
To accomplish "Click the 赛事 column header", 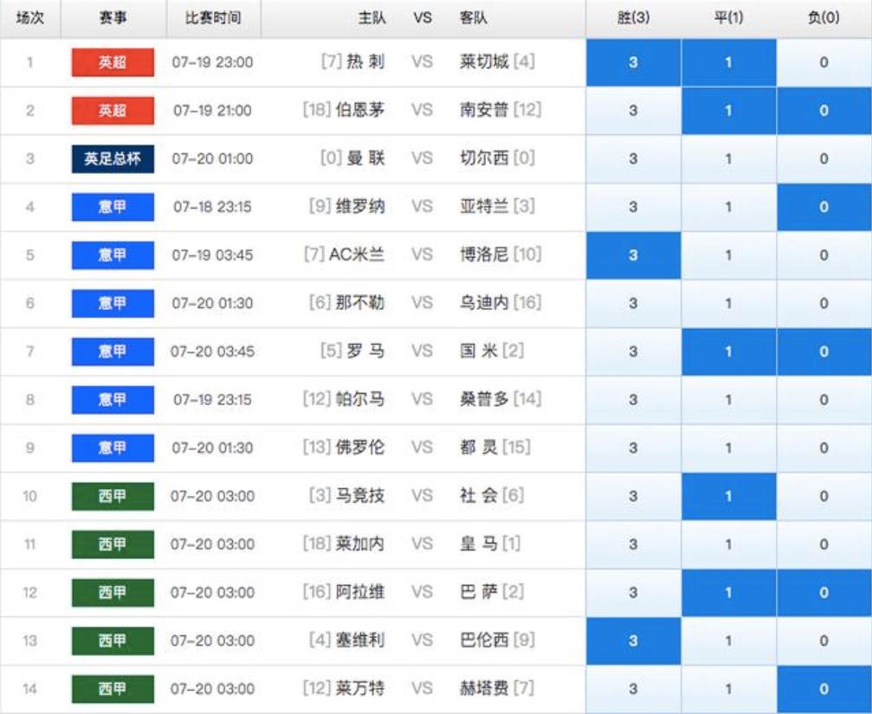I will click(x=113, y=18).
